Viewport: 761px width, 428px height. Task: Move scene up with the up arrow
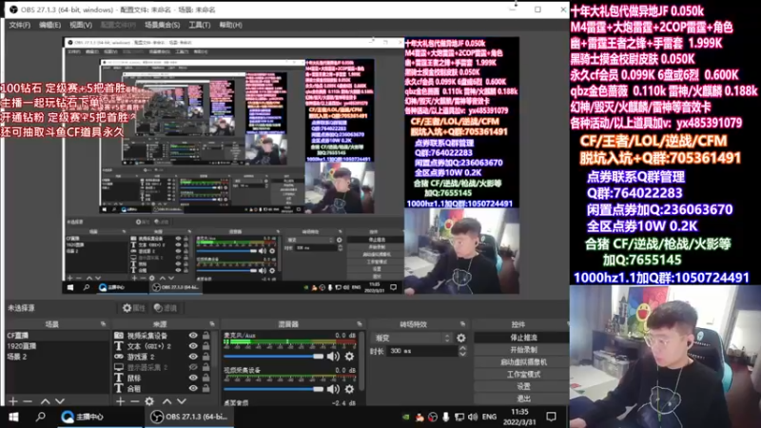click(x=45, y=401)
